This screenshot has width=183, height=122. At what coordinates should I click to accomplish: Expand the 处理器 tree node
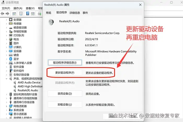(7, 20)
